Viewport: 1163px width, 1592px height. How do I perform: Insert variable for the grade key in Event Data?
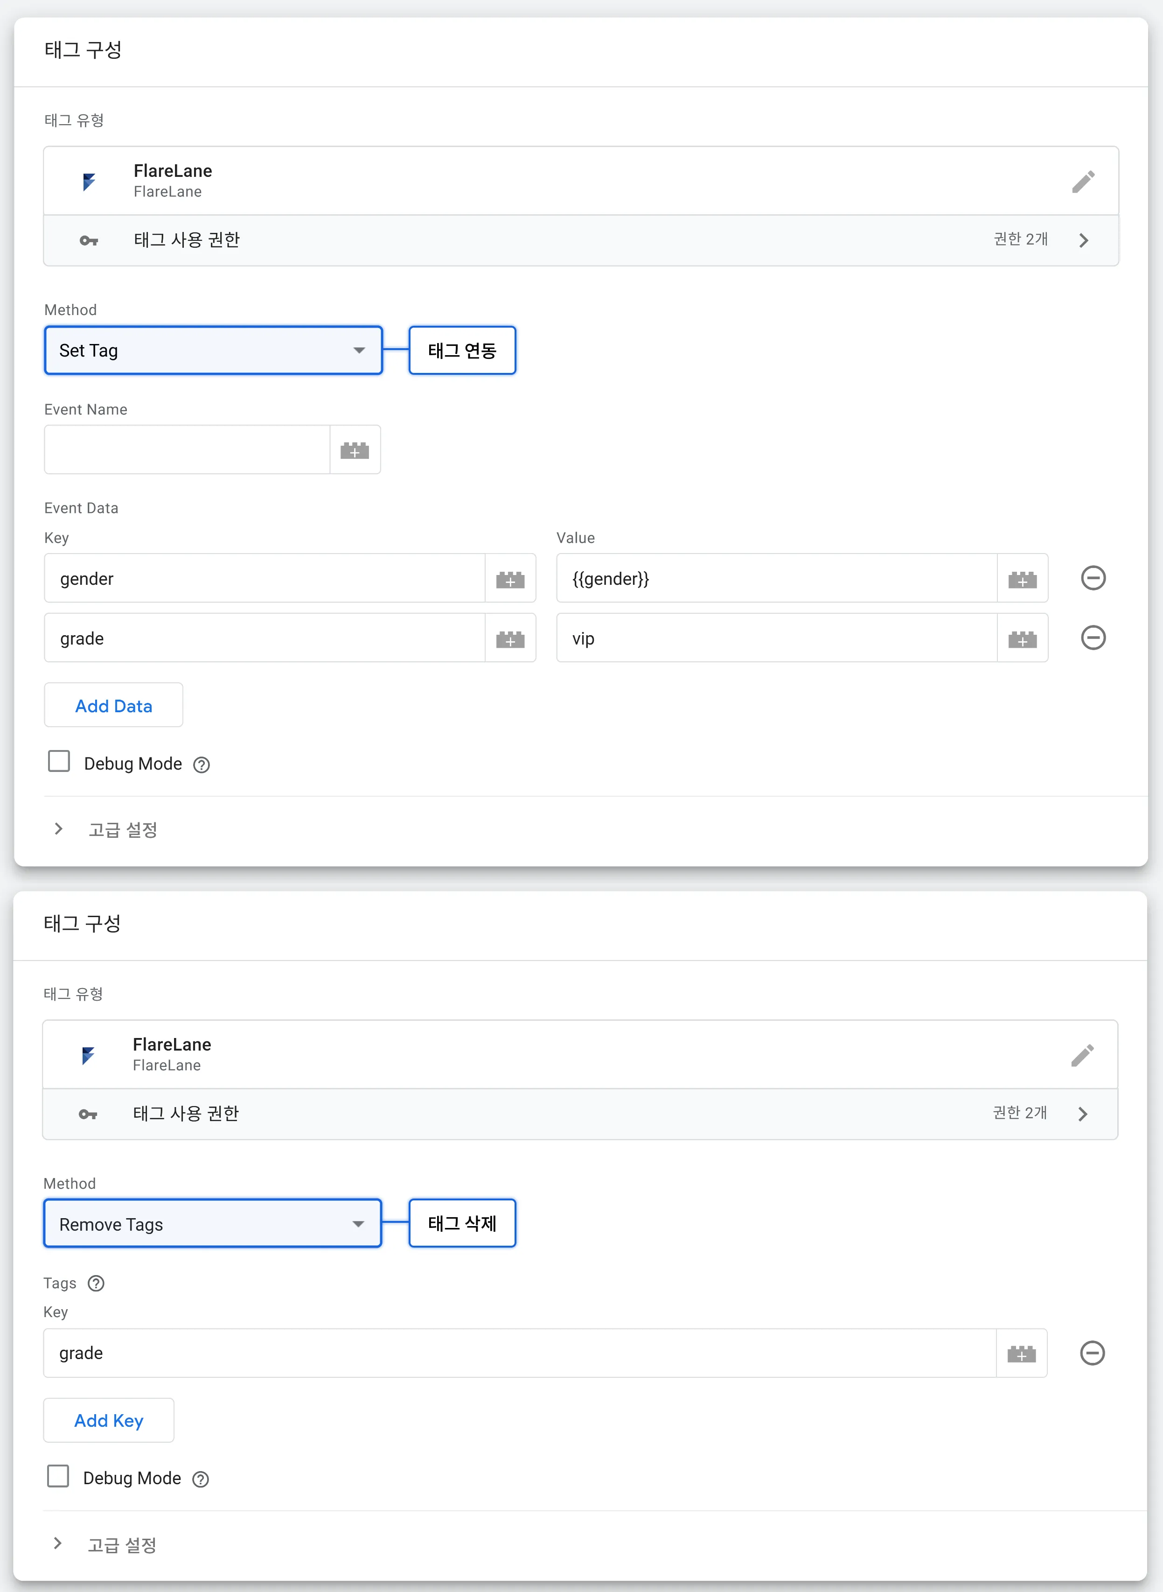pyautogui.click(x=510, y=638)
